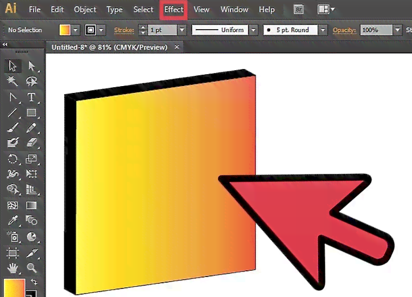This screenshot has height=297, width=412.
Task: Open the Type menu
Action: tap(114, 10)
